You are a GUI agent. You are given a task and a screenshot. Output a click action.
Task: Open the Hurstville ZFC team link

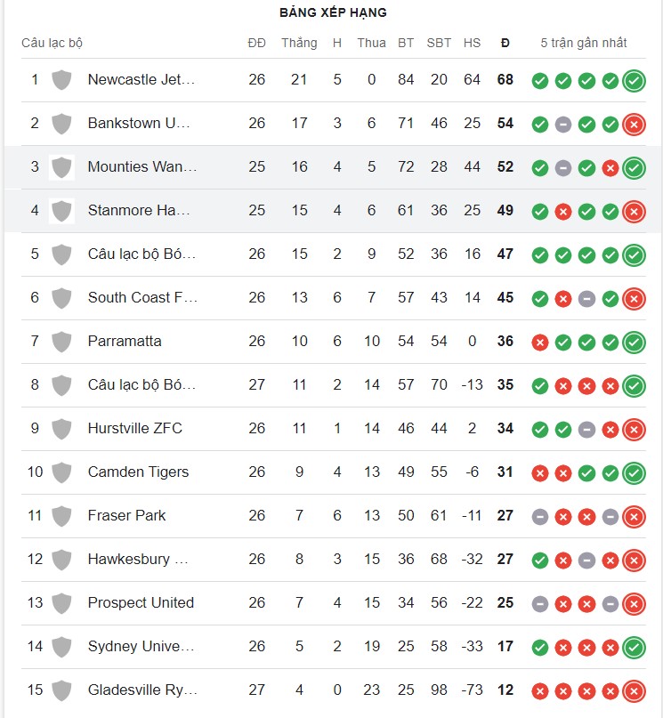click(x=134, y=428)
